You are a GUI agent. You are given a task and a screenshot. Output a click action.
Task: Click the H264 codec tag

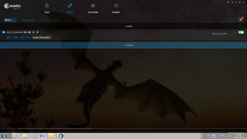coord(22,38)
